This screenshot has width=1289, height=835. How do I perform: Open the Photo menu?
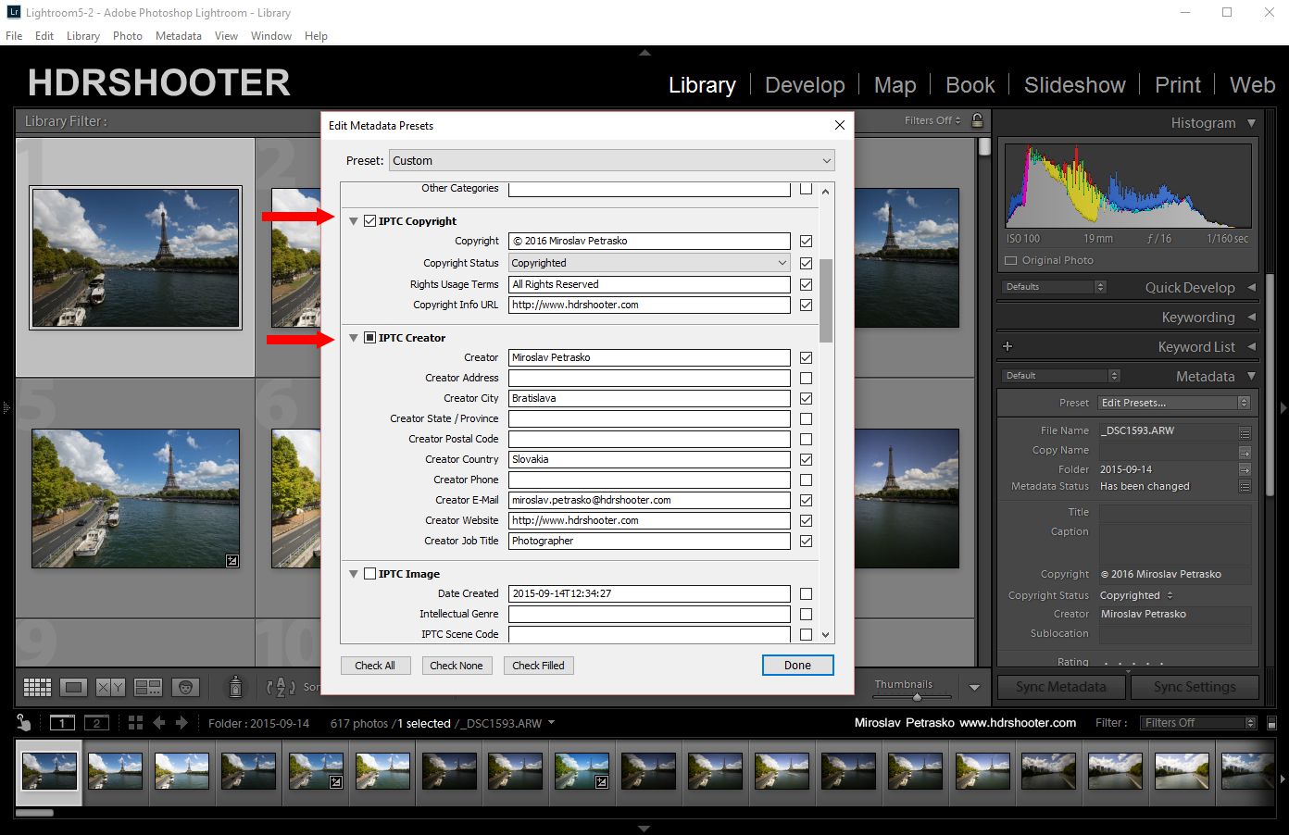pos(128,35)
